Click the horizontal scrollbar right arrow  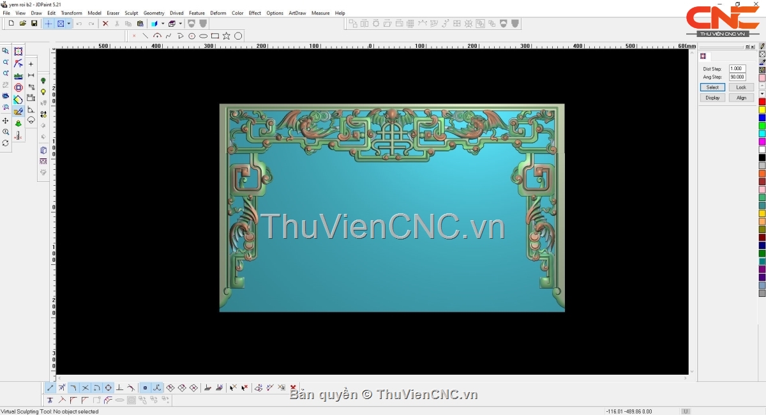coord(685,378)
